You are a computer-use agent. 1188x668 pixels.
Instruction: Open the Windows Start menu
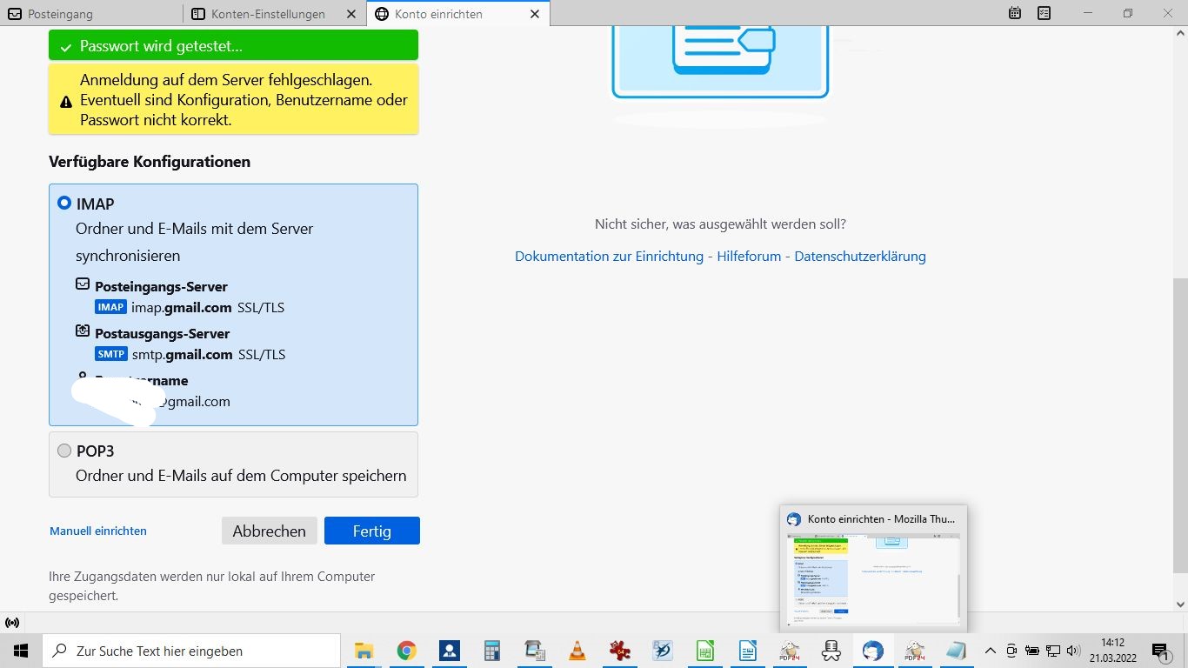[21, 651]
